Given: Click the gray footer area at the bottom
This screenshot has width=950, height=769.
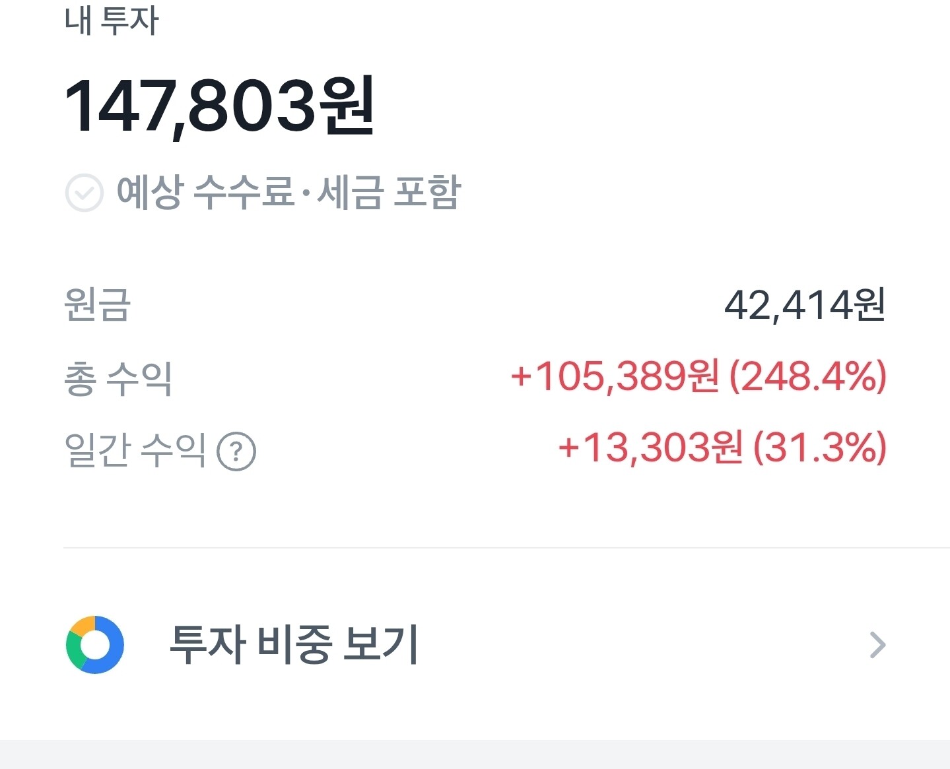Looking at the screenshot, I should (475, 754).
